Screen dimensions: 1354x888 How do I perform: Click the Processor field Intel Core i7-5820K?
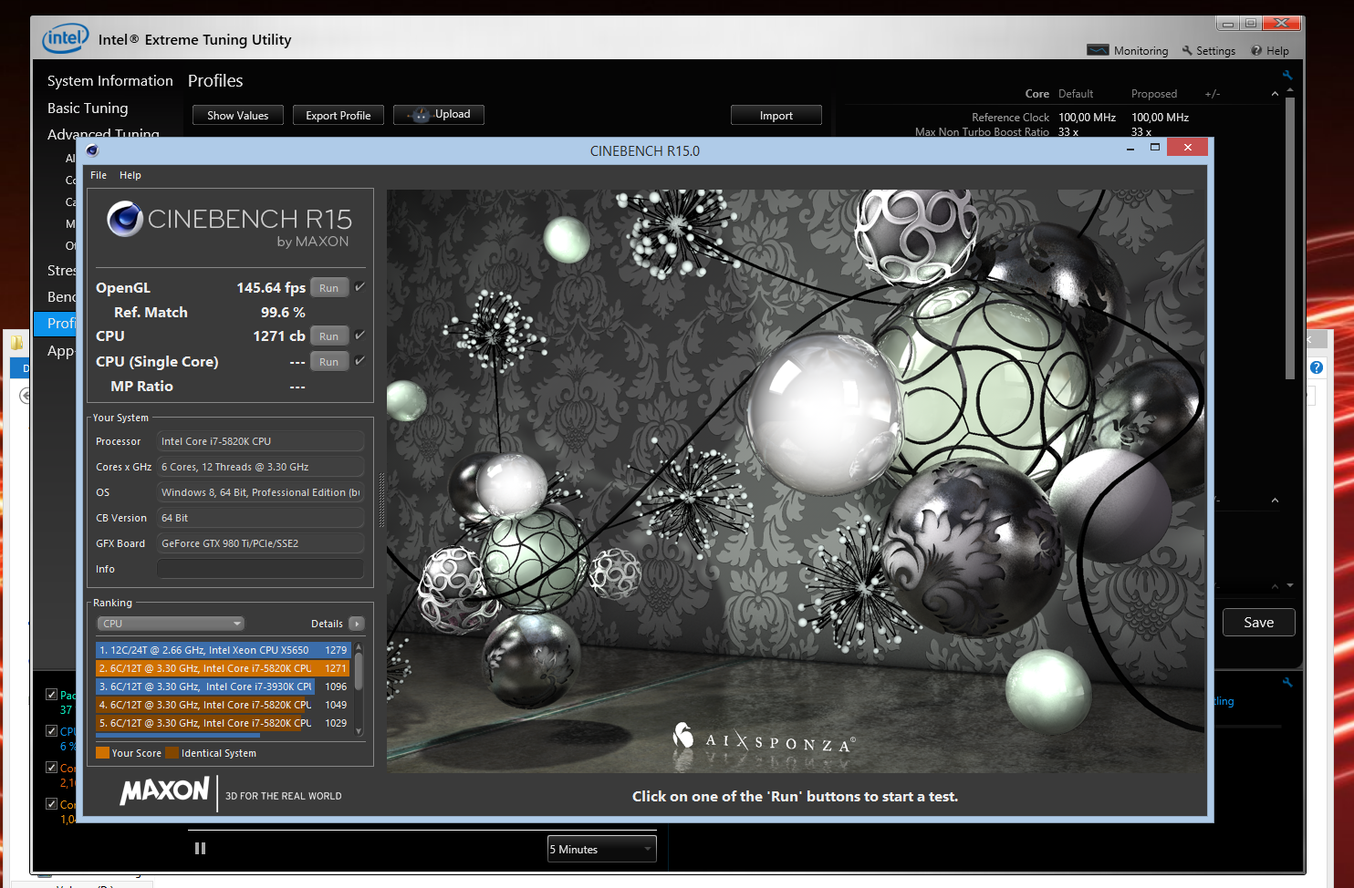(261, 441)
